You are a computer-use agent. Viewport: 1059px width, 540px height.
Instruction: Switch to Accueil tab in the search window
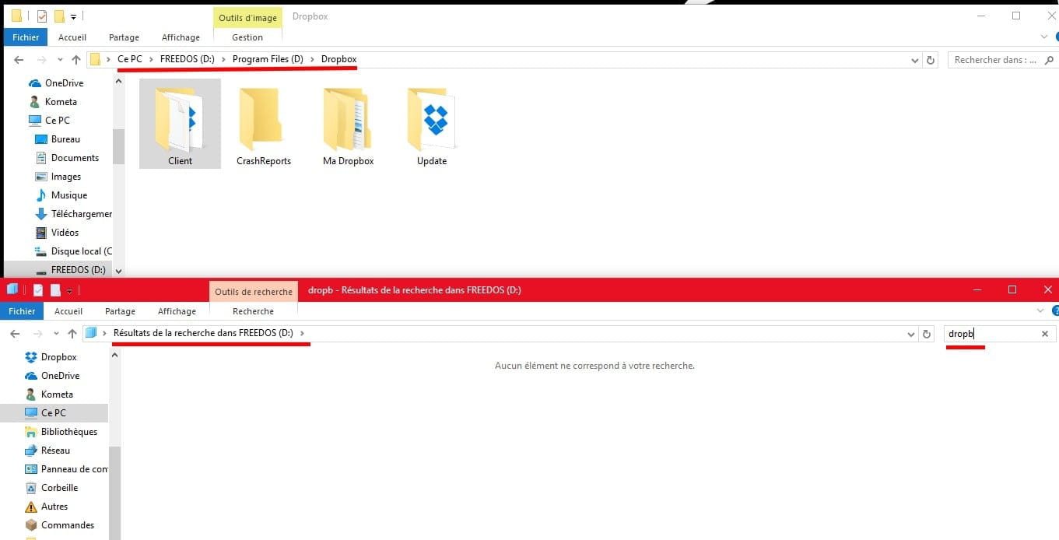coord(68,311)
